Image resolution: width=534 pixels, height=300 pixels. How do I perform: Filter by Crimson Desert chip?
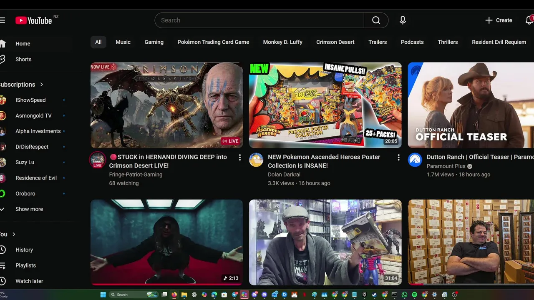click(x=335, y=42)
